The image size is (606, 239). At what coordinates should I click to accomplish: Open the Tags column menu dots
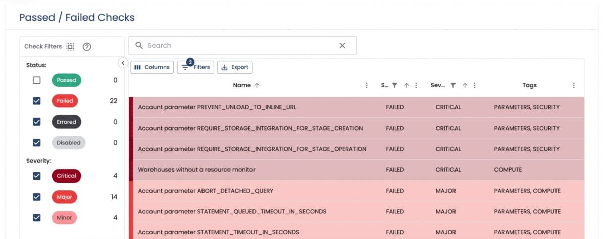point(574,85)
